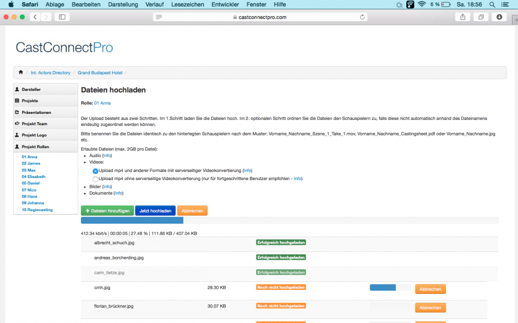Cancel the cmh.jpg upload with Abbrechen
The height and width of the screenshot is (323, 518).
click(x=430, y=289)
